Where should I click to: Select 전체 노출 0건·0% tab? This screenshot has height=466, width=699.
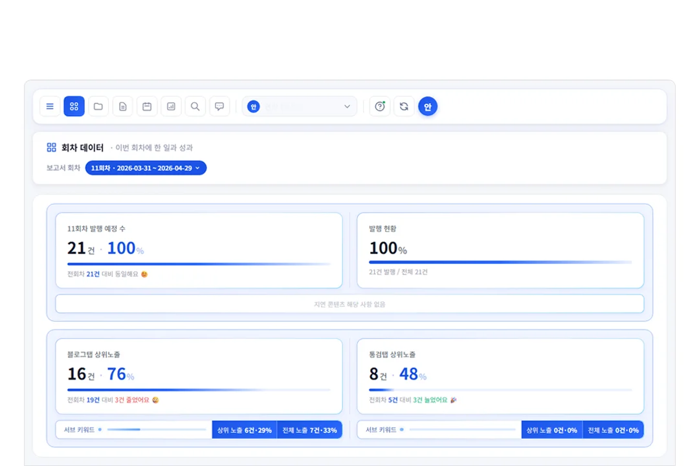click(x=613, y=430)
